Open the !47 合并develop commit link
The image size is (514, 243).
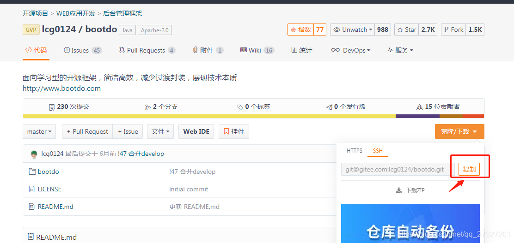[x=141, y=154]
